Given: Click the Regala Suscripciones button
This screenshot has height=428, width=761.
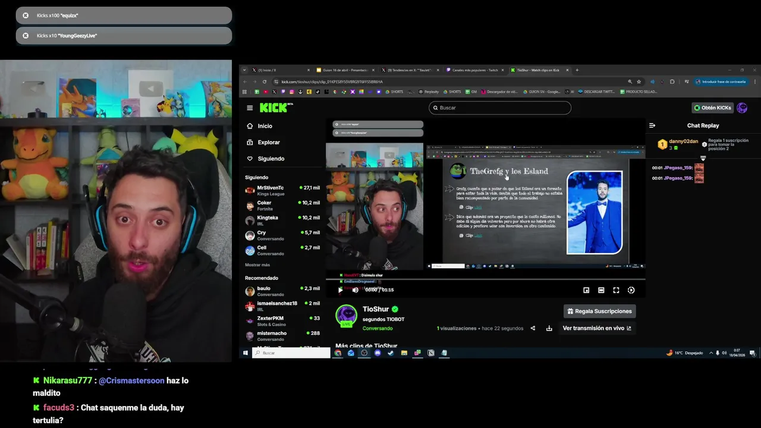Looking at the screenshot, I should (x=599, y=311).
